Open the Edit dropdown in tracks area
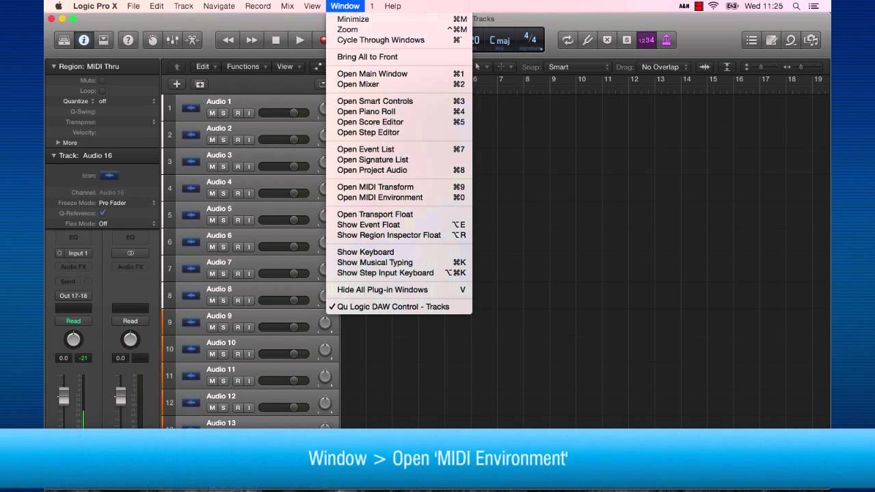Image resolution: width=875 pixels, height=492 pixels. 206,67
